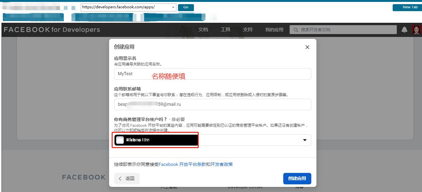Open the 工具 menu item
The image size is (422, 192).
coord(226,30)
